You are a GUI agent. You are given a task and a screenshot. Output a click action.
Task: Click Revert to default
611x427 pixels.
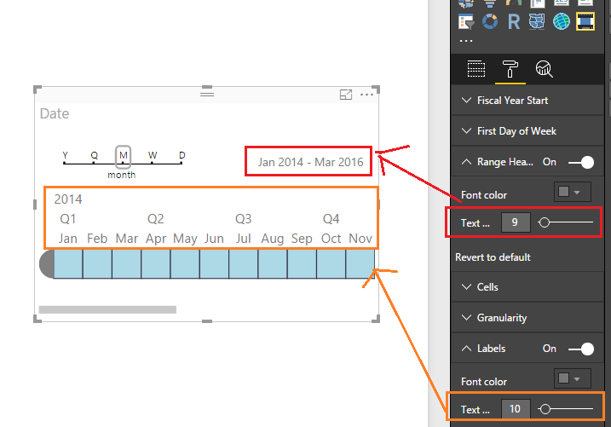[x=493, y=257]
